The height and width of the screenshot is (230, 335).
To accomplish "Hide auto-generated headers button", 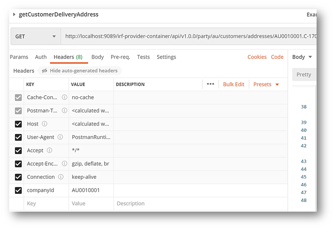I will [79, 71].
